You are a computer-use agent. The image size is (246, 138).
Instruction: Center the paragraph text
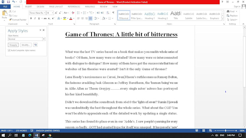click(82, 18)
